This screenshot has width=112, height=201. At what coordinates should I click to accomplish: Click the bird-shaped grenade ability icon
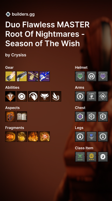coord(56,96)
